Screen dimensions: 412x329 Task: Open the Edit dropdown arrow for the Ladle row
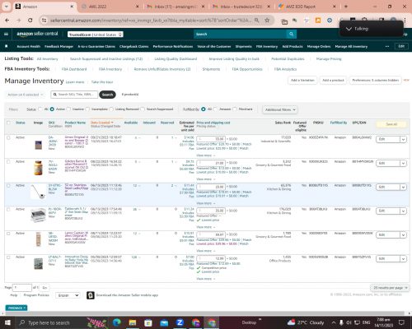[403, 188]
